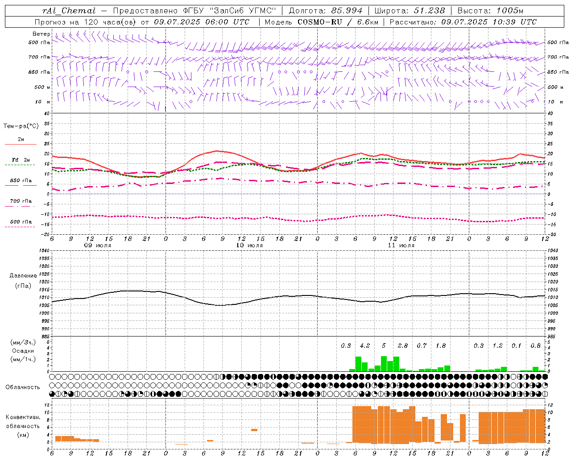Click the computed time Рассчитано: 09.07.2025 10:39 UTC
The width and height of the screenshot is (571, 457).
tap(463, 22)
